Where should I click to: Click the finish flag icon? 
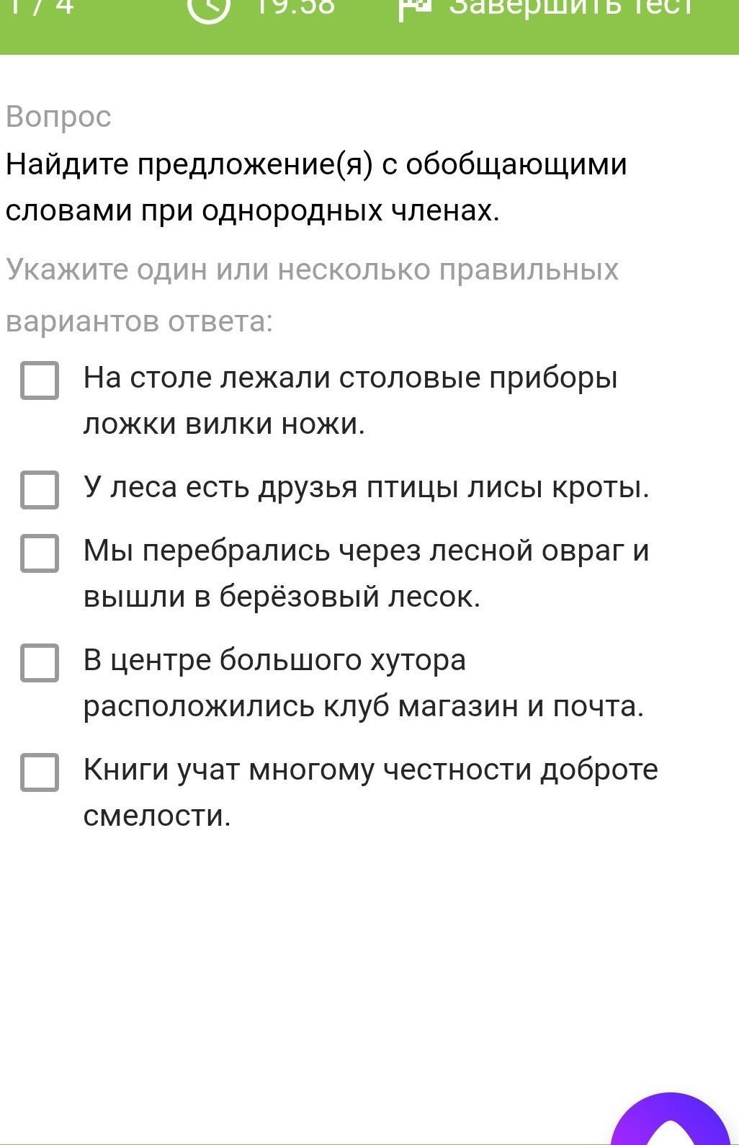(414, 7)
